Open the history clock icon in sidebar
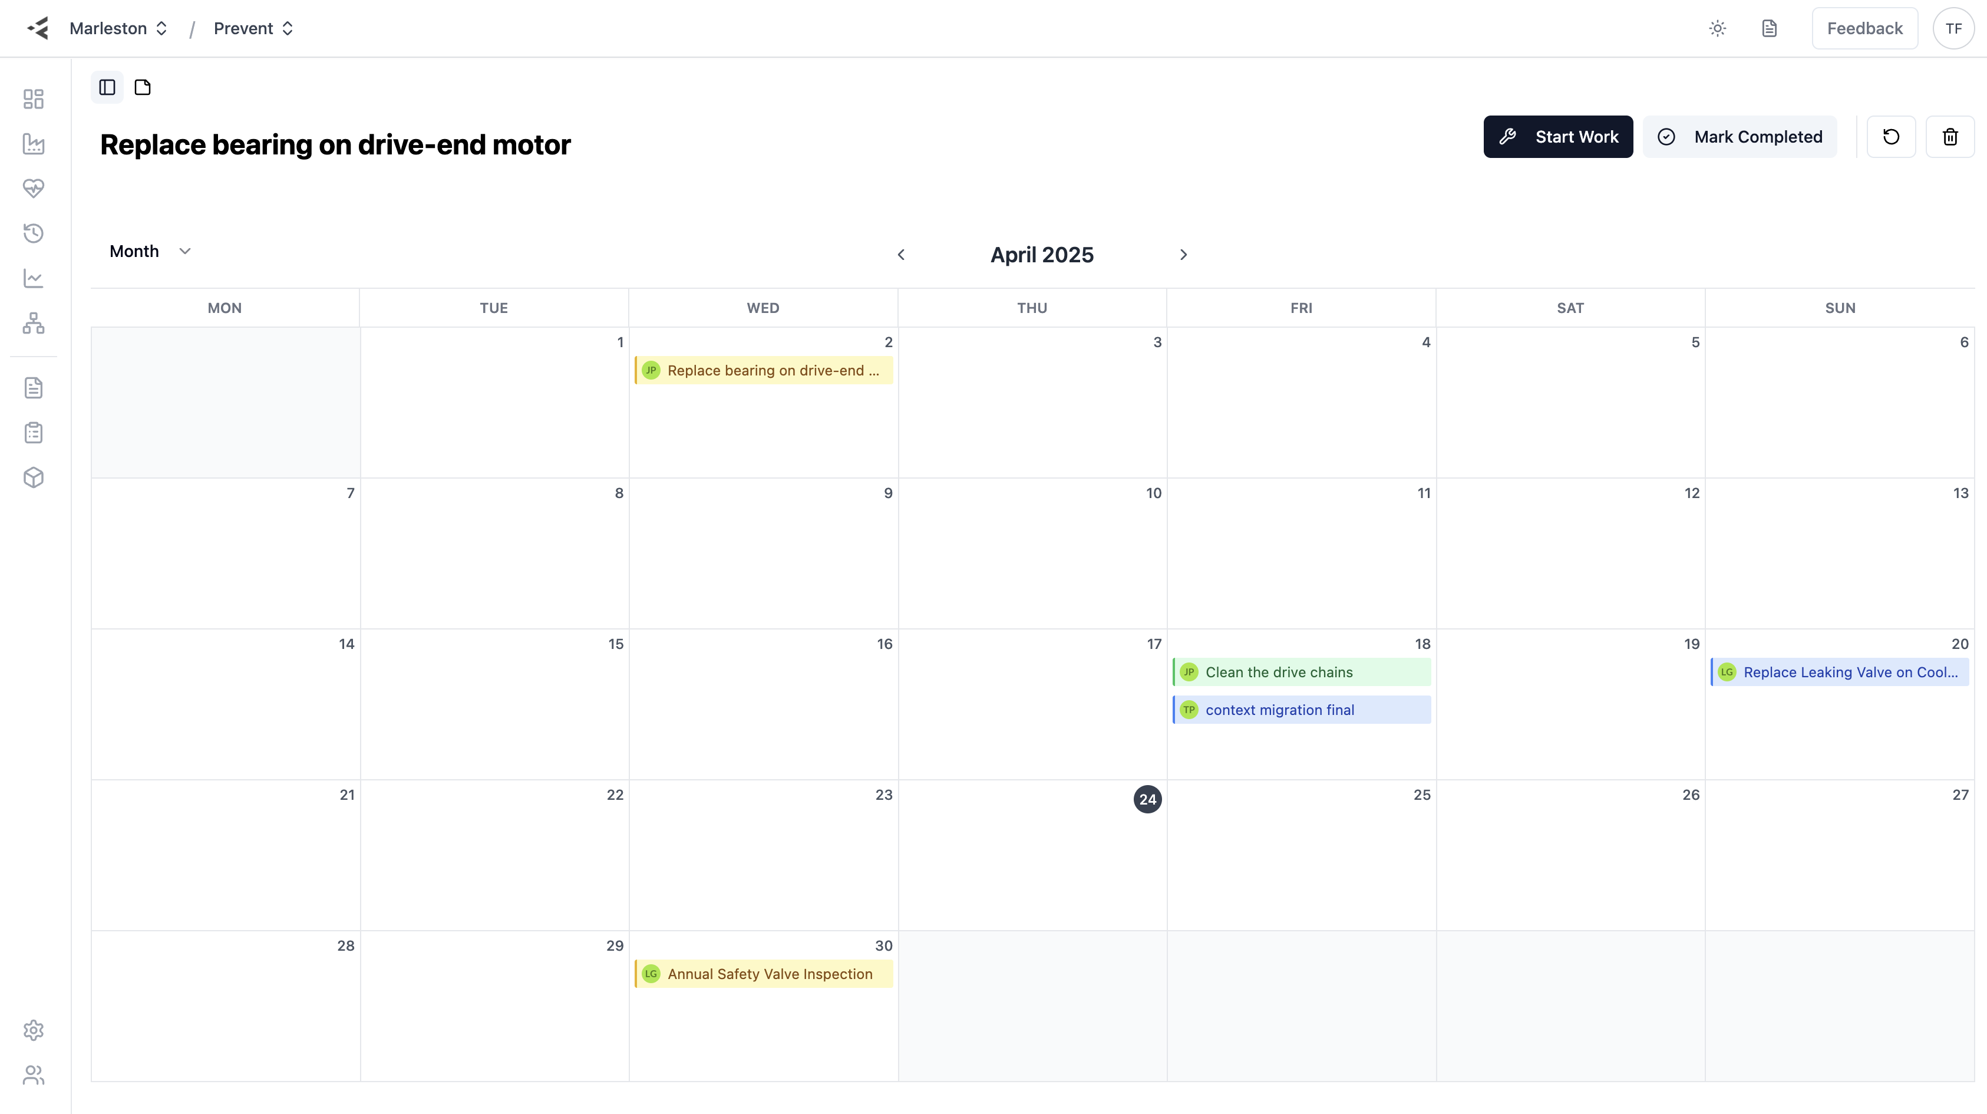Viewport: 1987px width, 1114px height. point(33,233)
